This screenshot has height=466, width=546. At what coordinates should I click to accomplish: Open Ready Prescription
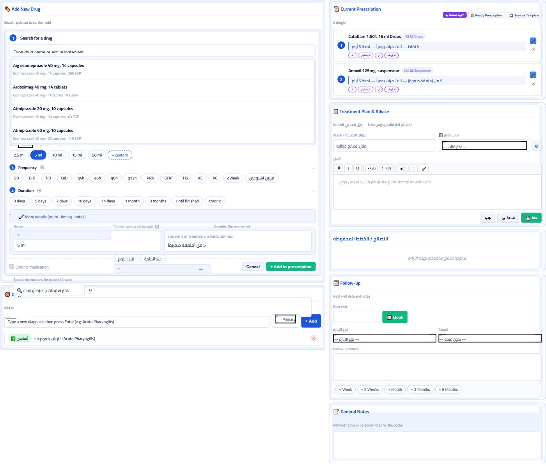coord(487,15)
